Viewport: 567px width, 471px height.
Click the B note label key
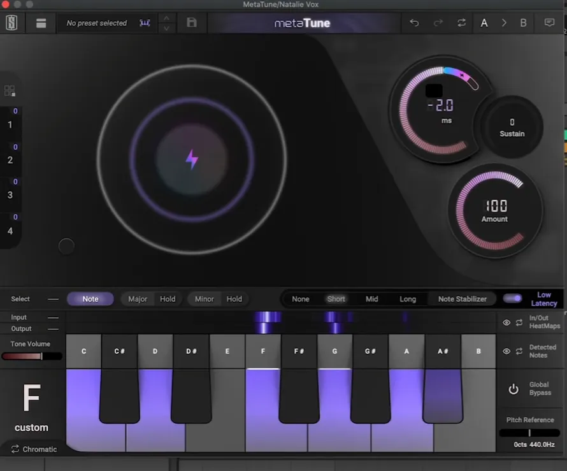(478, 351)
